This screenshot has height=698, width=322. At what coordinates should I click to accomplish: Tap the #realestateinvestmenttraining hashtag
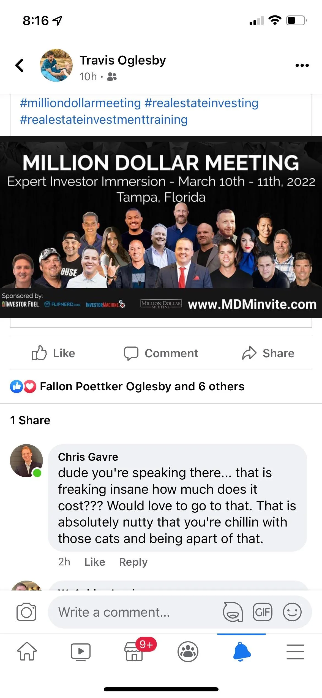click(104, 120)
